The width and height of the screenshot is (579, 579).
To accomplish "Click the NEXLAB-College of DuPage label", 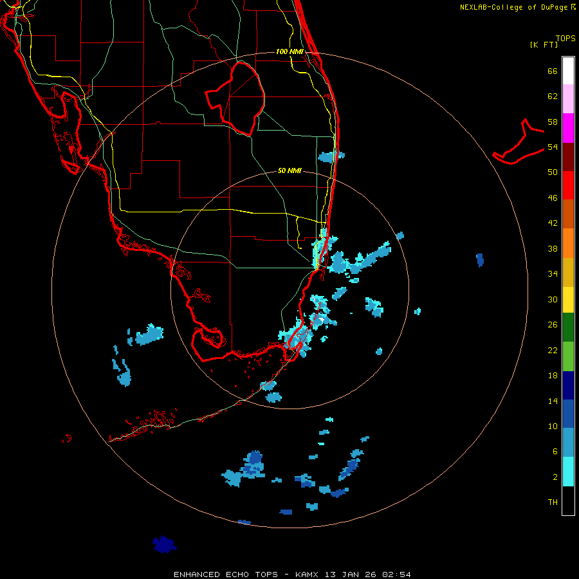I will (x=517, y=7).
